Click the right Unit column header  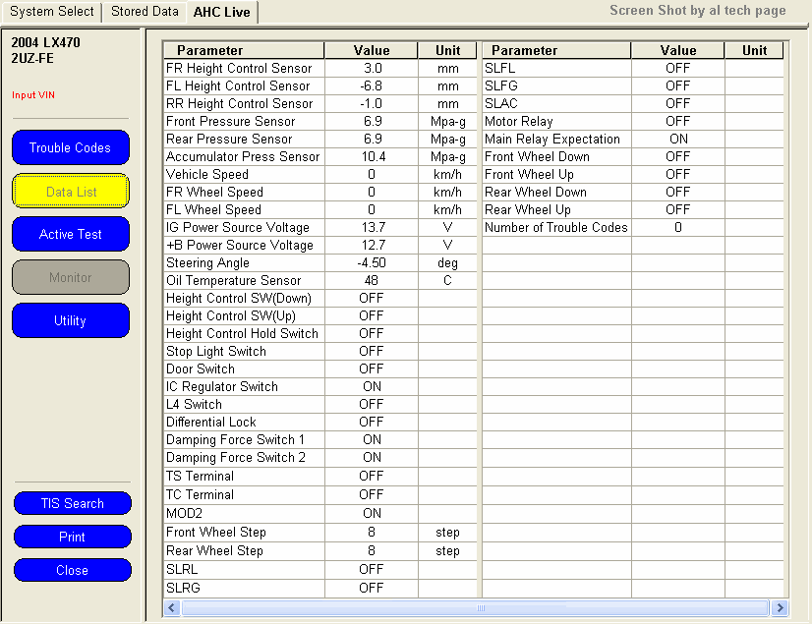(754, 50)
